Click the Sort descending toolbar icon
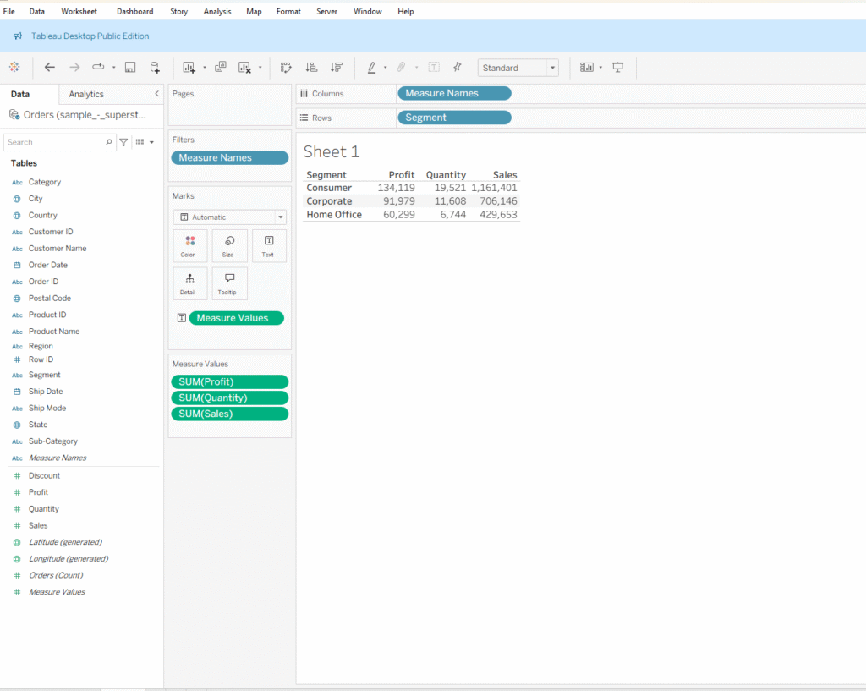The image size is (866, 691). [x=336, y=68]
